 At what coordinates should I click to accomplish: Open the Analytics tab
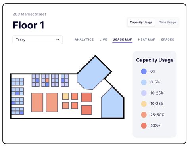tap(84, 40)
